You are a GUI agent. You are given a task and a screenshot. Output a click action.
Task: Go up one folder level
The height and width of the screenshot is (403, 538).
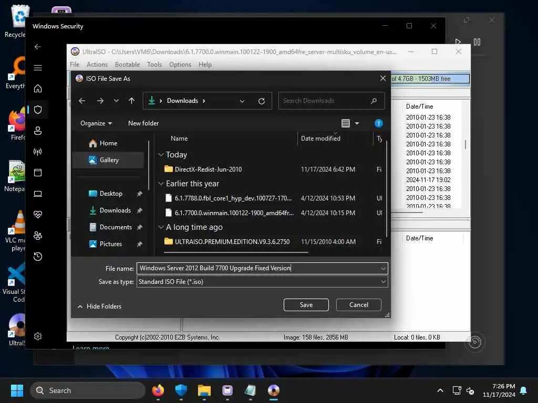click(131, 101)
